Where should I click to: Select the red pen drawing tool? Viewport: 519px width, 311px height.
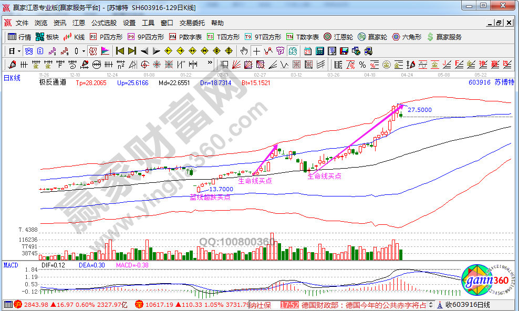coord(12,65)
